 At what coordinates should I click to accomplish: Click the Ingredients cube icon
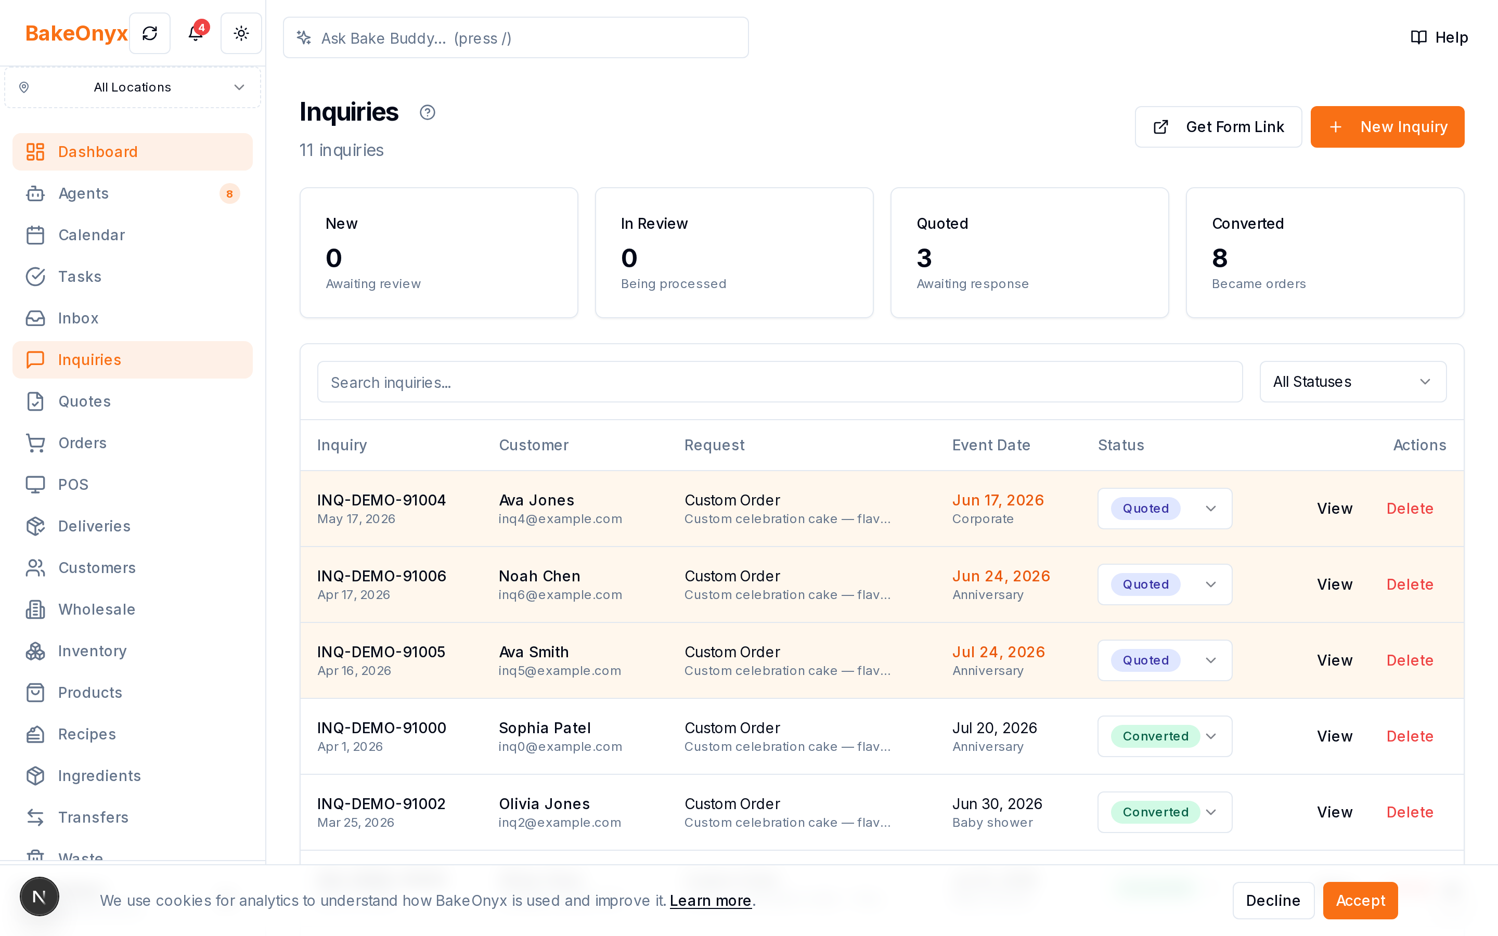click(x=35, y=776)
